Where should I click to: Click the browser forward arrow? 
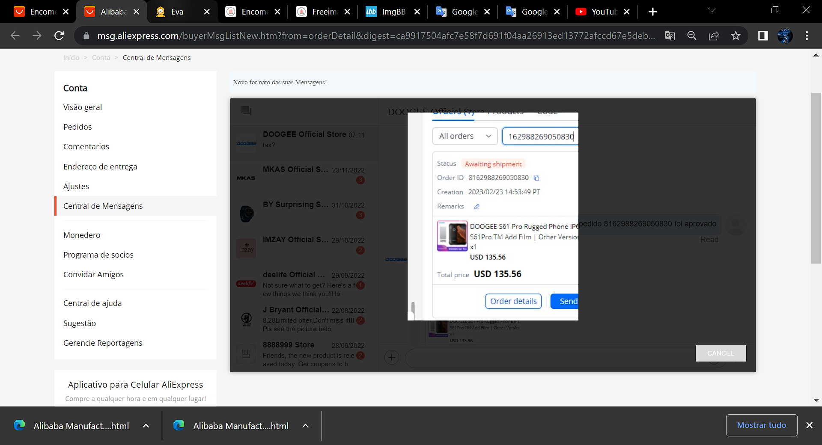click(37, 36)
